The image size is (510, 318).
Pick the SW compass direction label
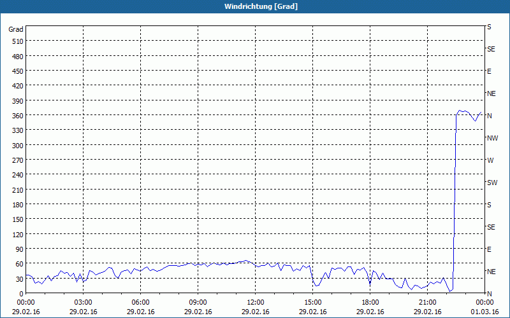pos(492,183)
